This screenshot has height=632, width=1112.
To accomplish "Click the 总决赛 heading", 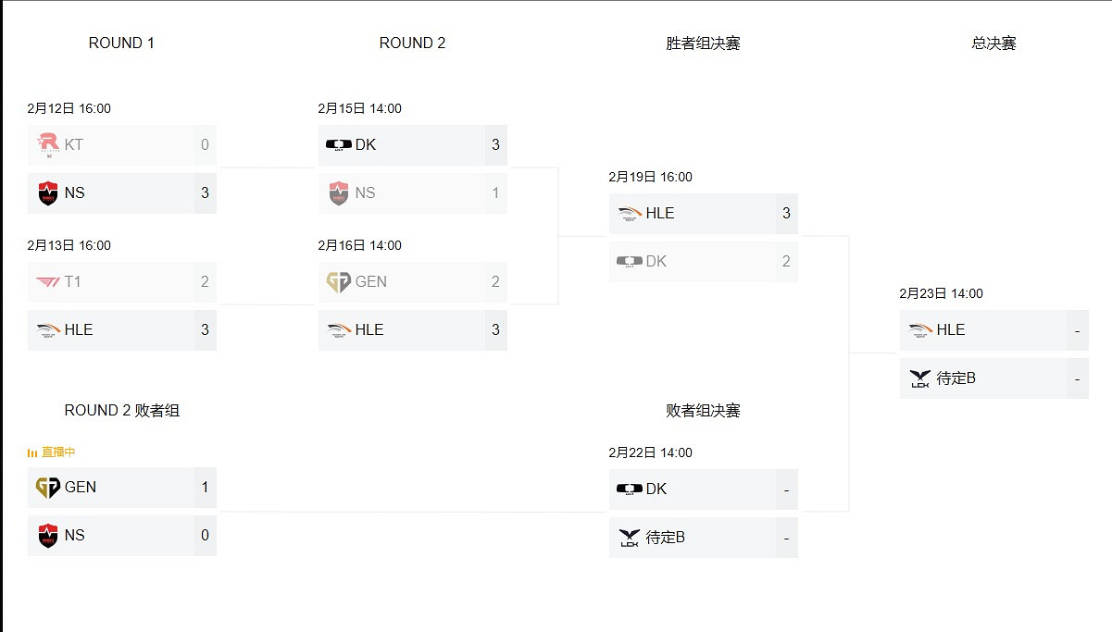I will [993, 43].
